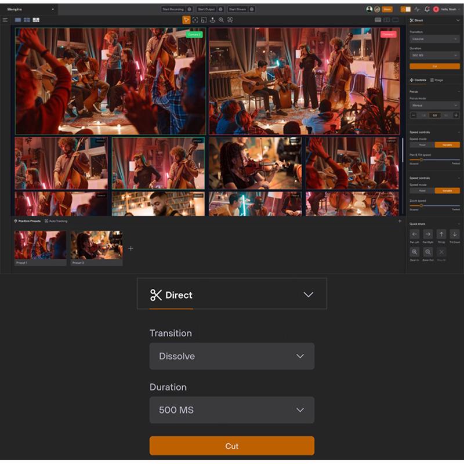Activate the orange pointer selection tool
The width and height of the screenshot is (464, 464).
(x=186, y=20)
